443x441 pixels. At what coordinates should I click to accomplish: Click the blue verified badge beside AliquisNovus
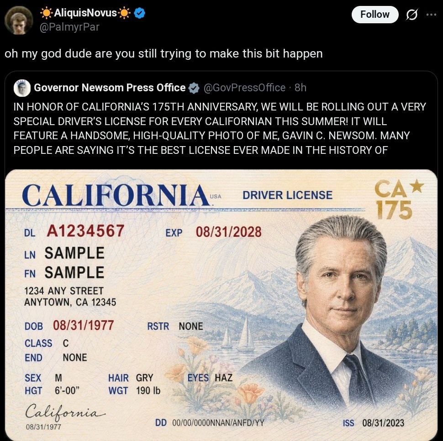point(139,13)
